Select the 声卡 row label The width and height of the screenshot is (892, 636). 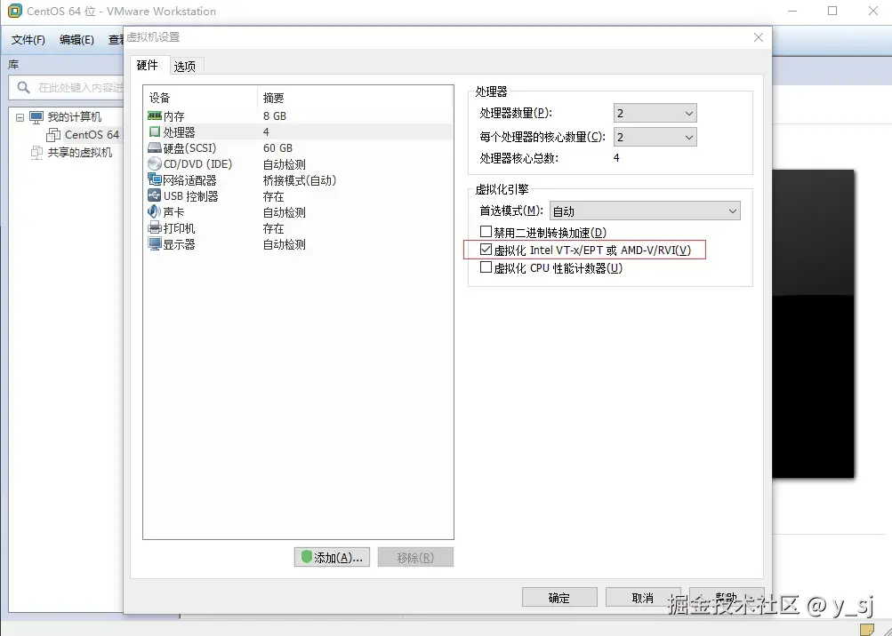[173, 212]
